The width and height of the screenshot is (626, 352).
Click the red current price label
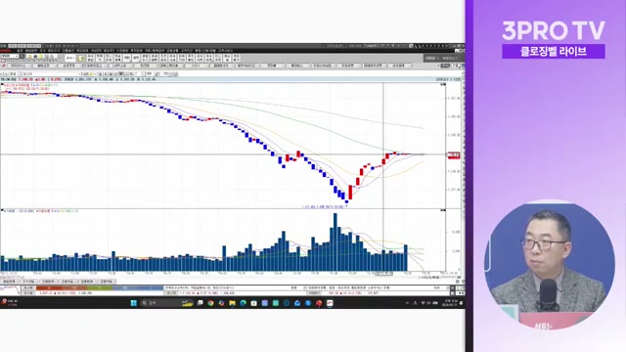454,155
